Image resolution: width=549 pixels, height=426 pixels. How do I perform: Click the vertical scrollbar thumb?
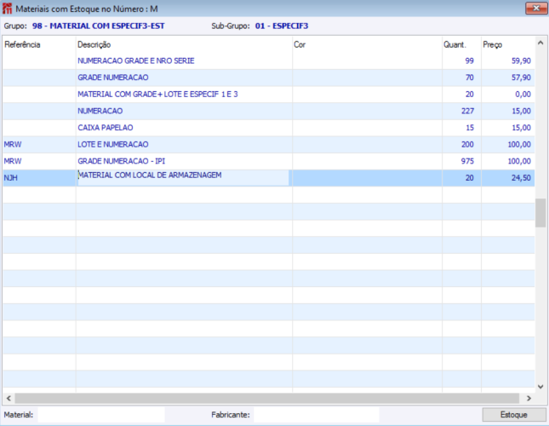pos(540,213)
